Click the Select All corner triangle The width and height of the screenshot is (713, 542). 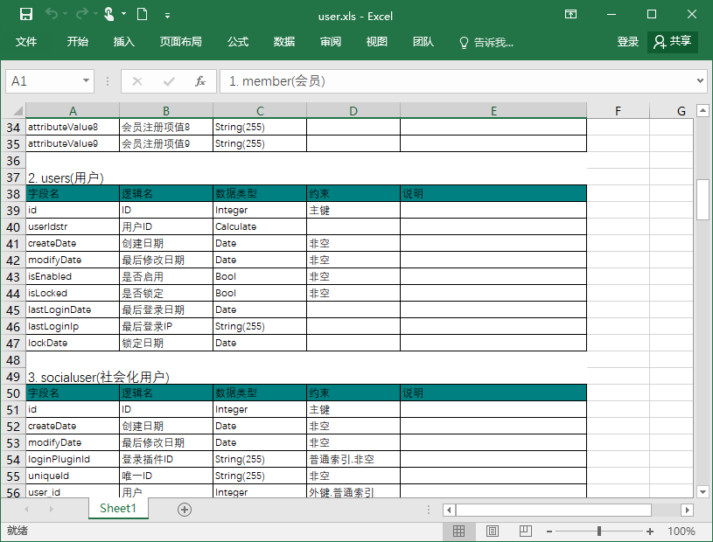17,111
